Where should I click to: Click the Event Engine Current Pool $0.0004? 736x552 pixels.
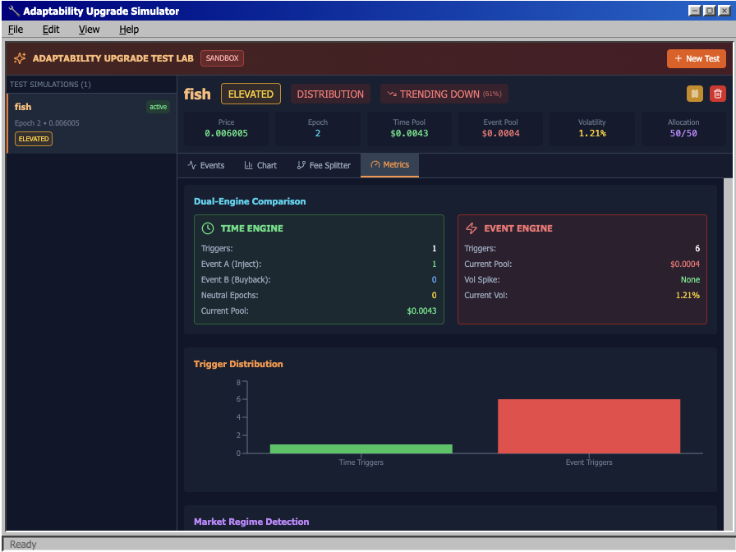[x=685, y=264]
